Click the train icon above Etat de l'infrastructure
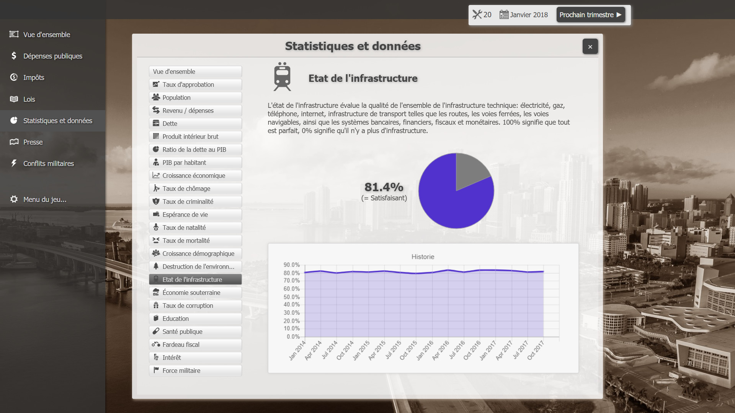 282,76
